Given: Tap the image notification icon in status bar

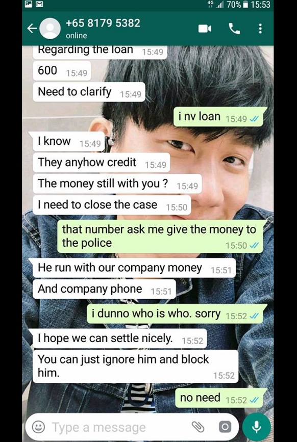Looking at the screenshot, I should [x=29, y=4].
